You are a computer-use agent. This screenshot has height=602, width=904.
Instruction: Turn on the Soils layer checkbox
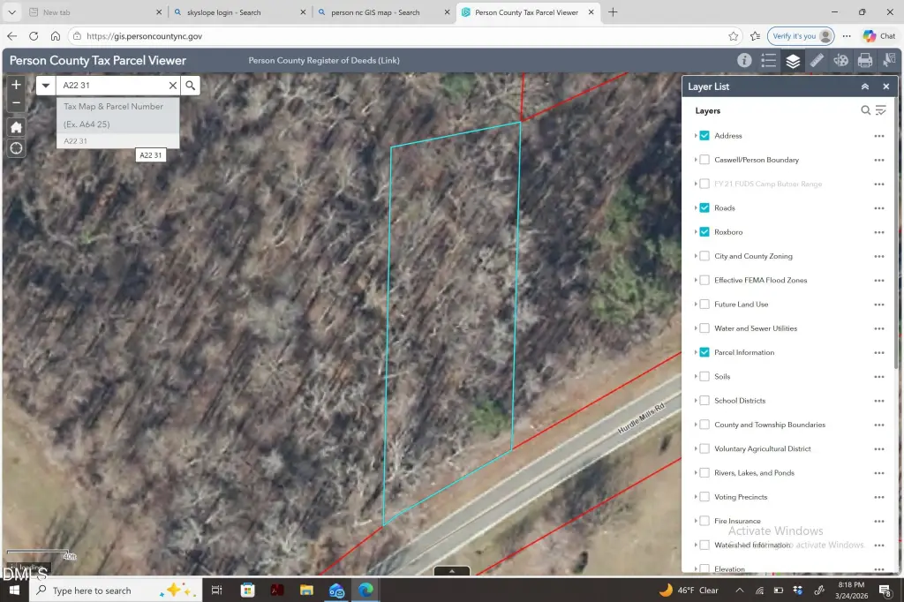(x=704, y=377)
